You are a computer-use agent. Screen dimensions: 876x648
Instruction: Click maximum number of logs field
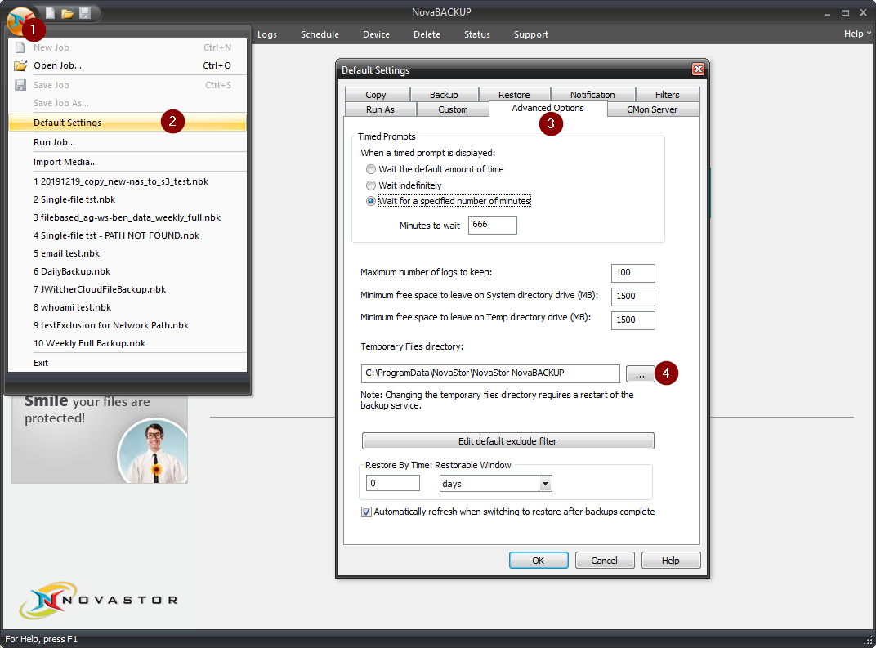tap(633, 273)
